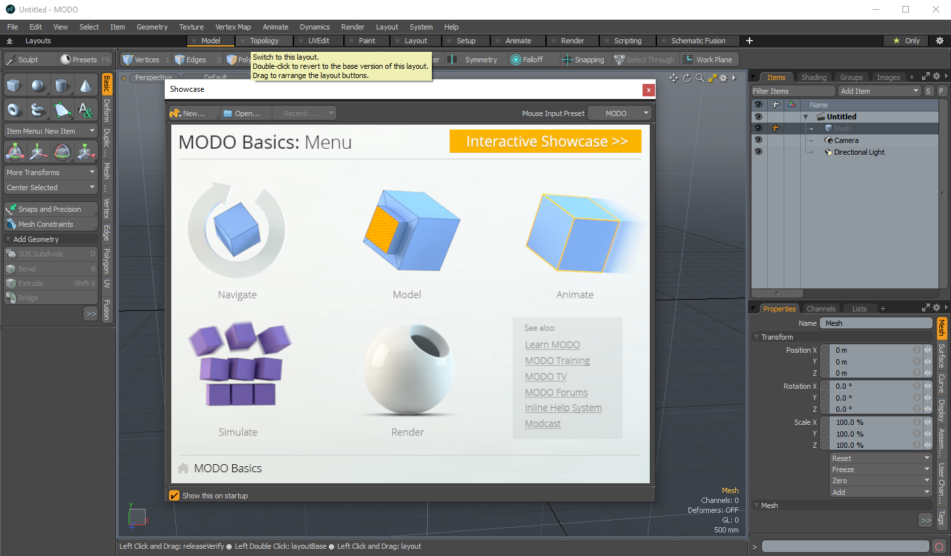Image resolution: width=951 pixels, height=556 pixels.
Task: Click Showcase home icon beside MODO Basics
Action: (183, 468)
